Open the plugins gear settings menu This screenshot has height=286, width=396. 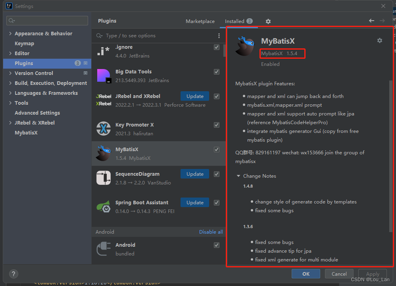tap(268, 21)
